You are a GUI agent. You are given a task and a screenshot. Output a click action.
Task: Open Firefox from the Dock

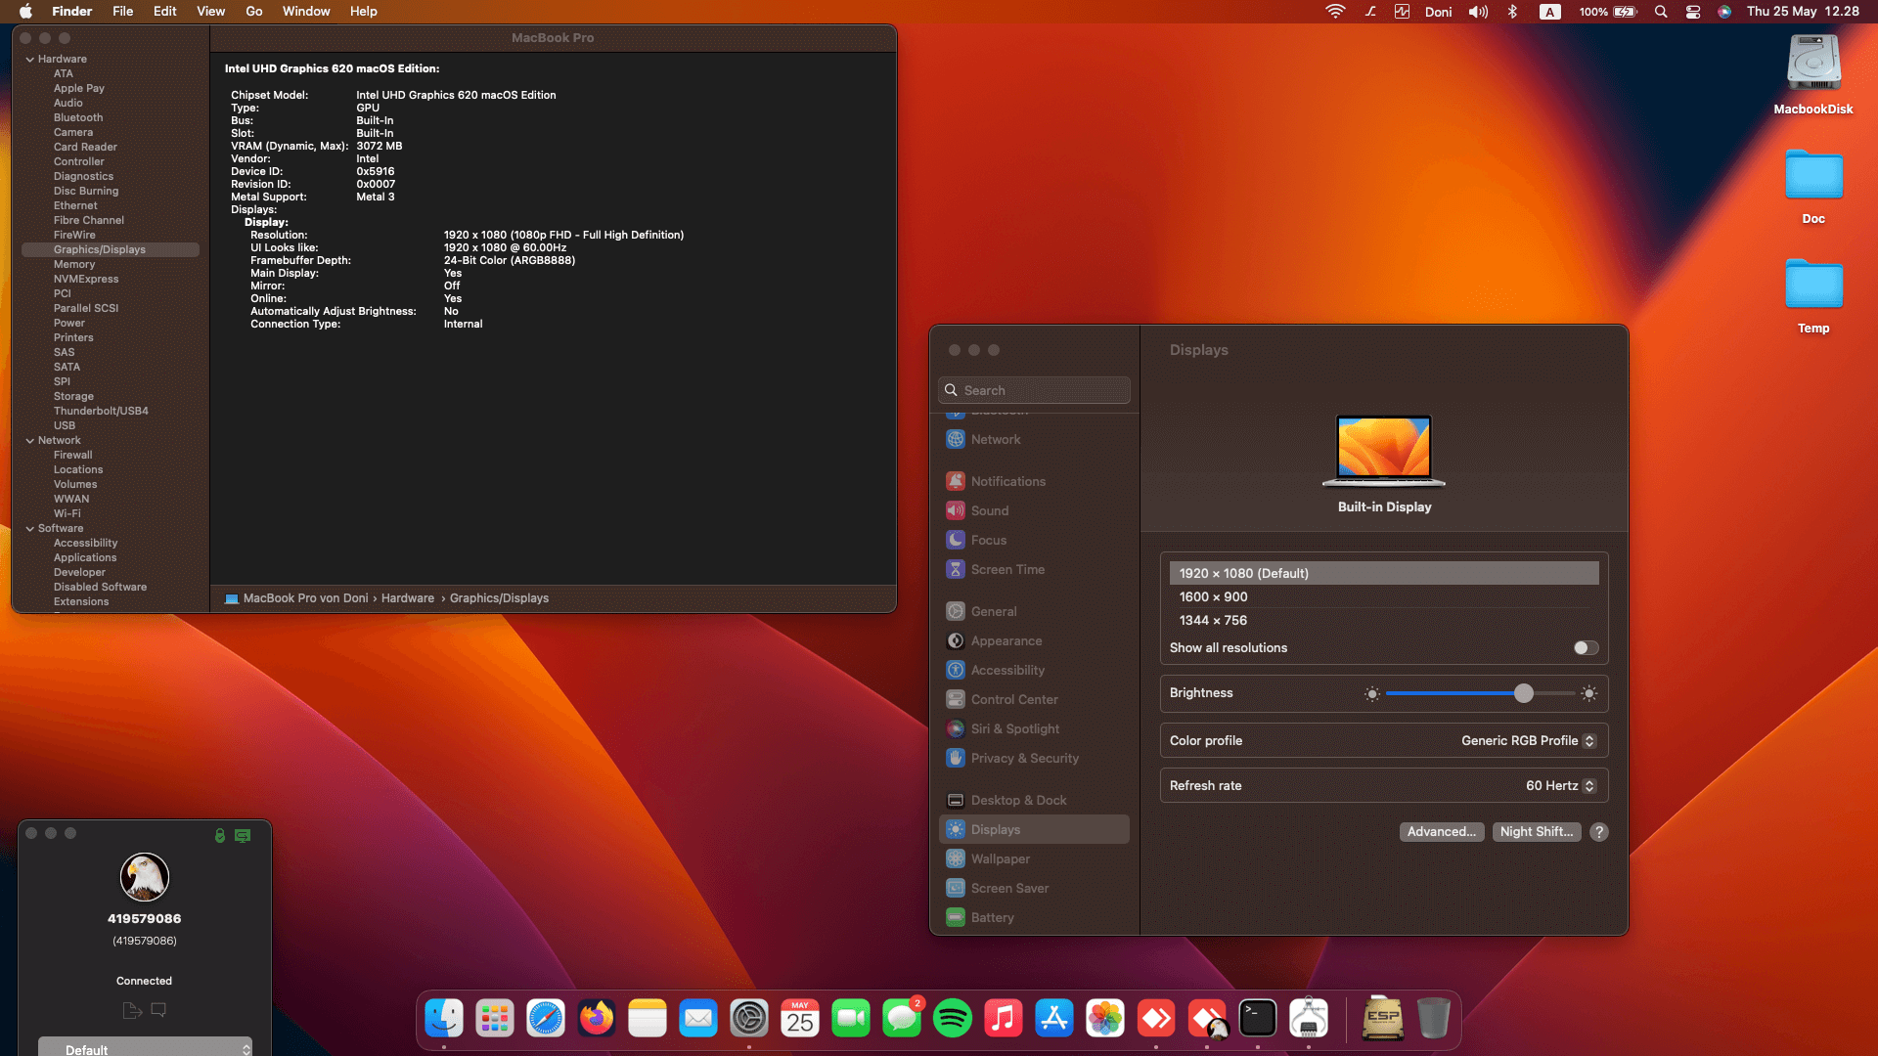pyautogui.click(x=597, y=1019)
